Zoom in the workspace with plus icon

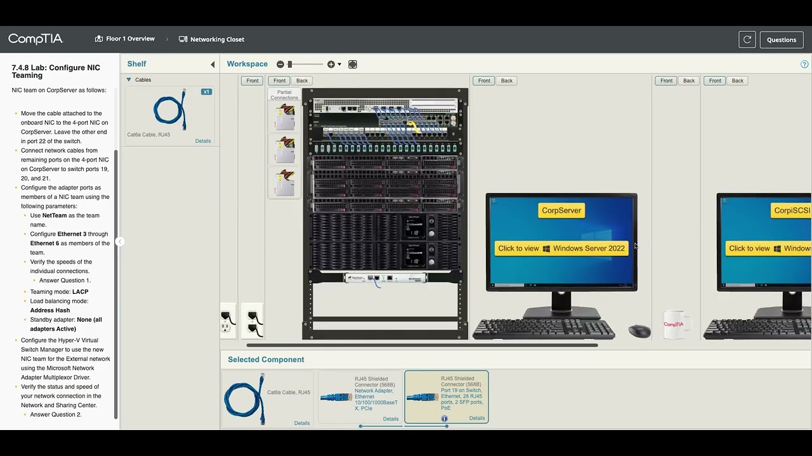(x=331, y=64)
